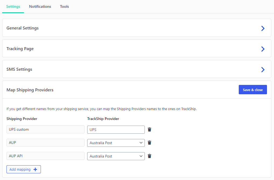Click the AUP Shipping Provider field
Image resolution: width=274 pixels, height=180 pixels.
[x=45, y=142]
